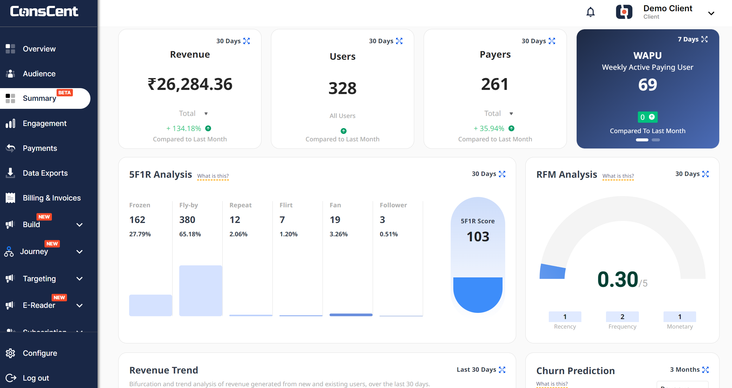Click the Engagement bar chart icon

coord(10,123)
